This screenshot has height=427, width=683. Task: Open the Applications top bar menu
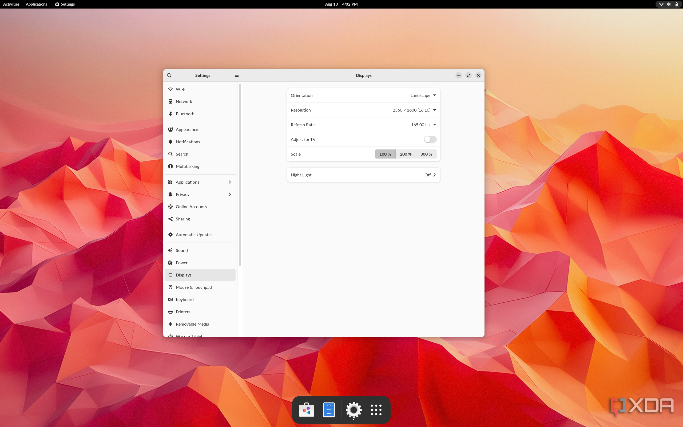(36, 4)
